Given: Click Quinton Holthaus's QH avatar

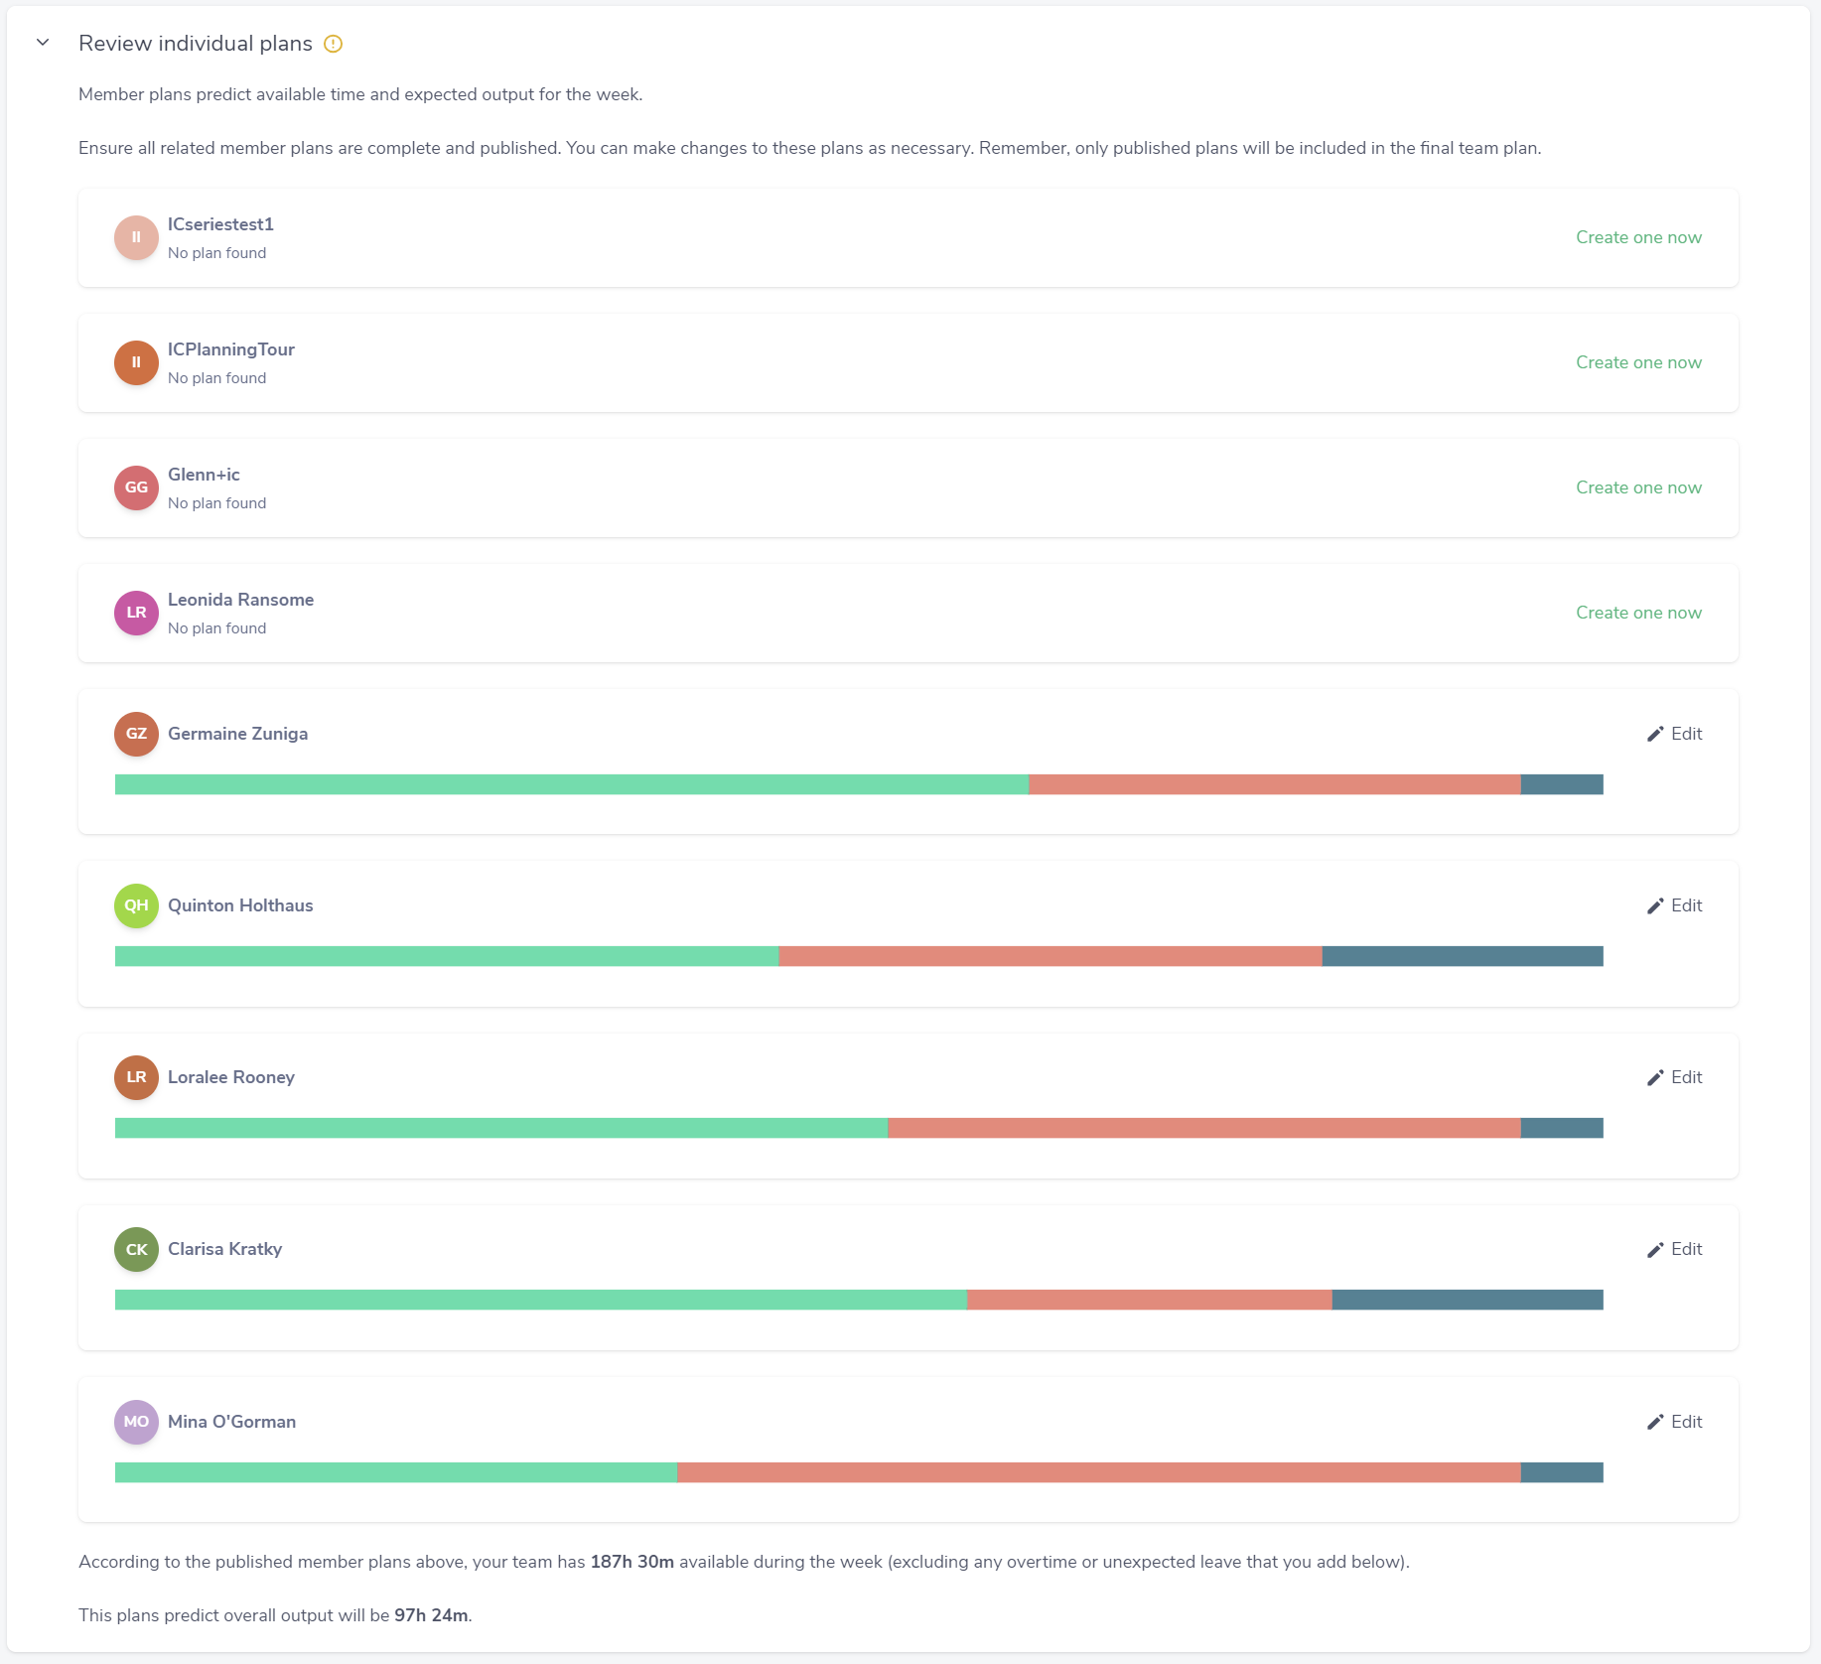Looking at the screenshot, I should point(136,906).
